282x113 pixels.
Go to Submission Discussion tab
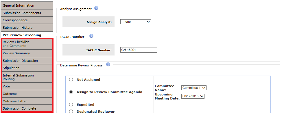(27, 61)
